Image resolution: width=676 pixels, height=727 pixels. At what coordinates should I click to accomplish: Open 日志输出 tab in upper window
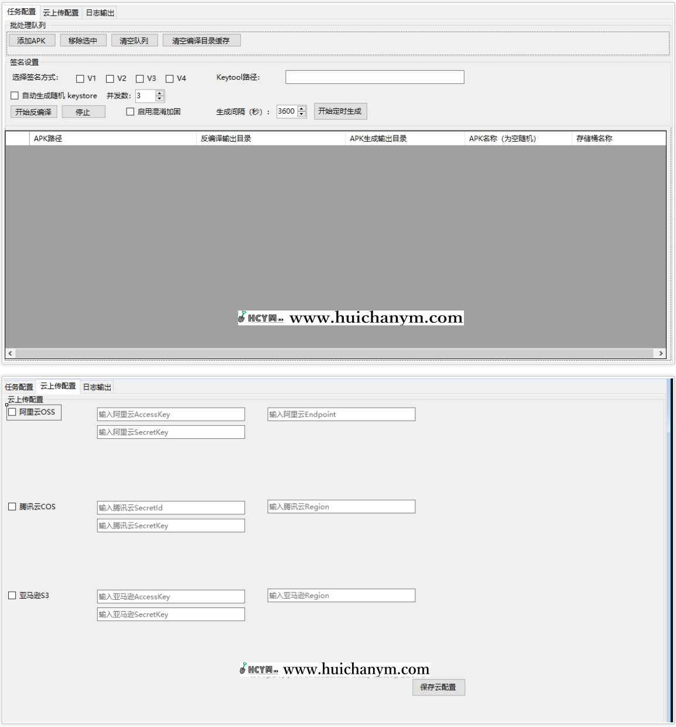coord(100,12)
